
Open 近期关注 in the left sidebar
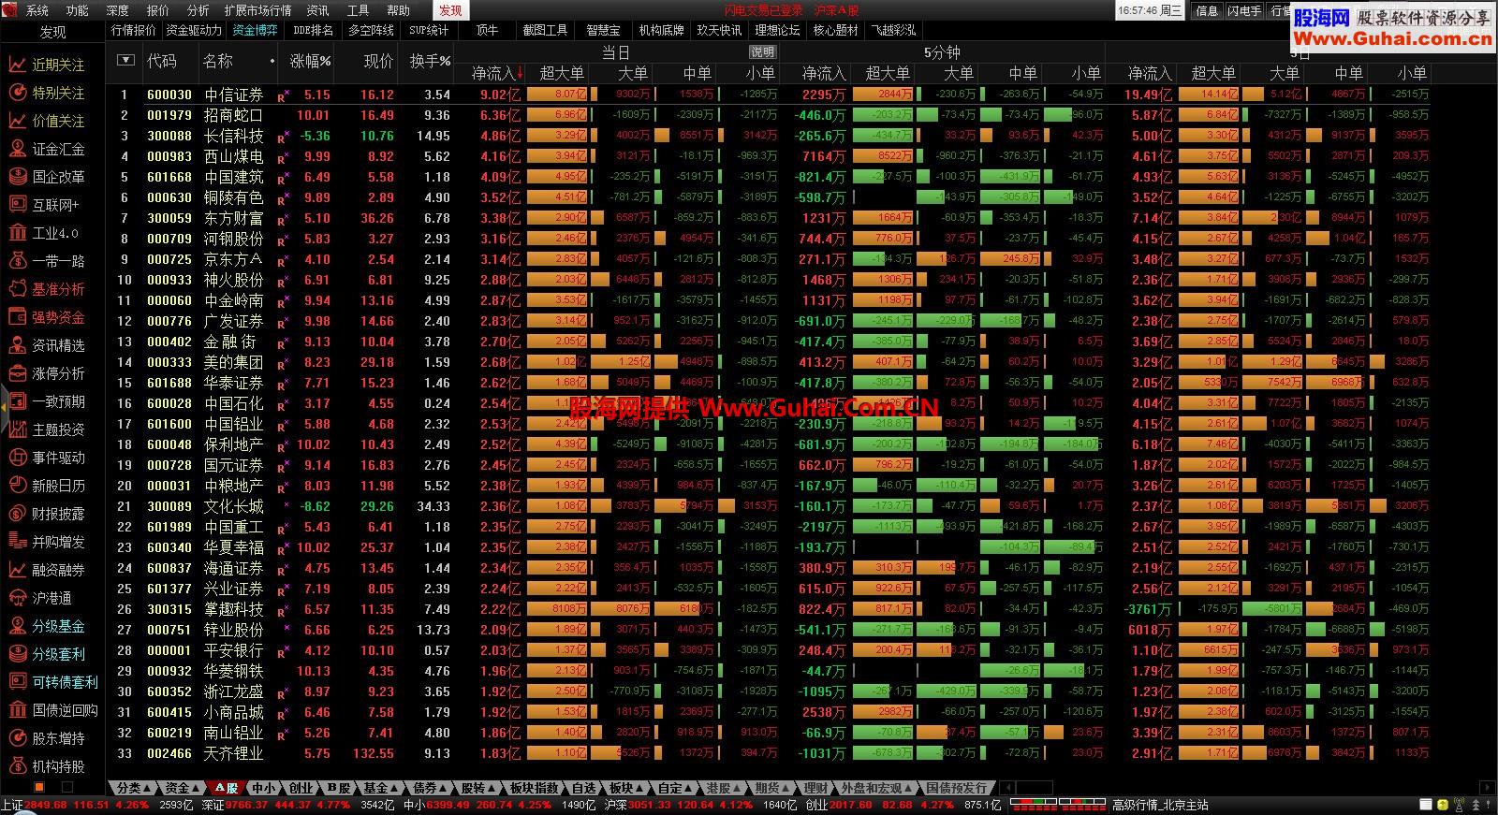47,65
